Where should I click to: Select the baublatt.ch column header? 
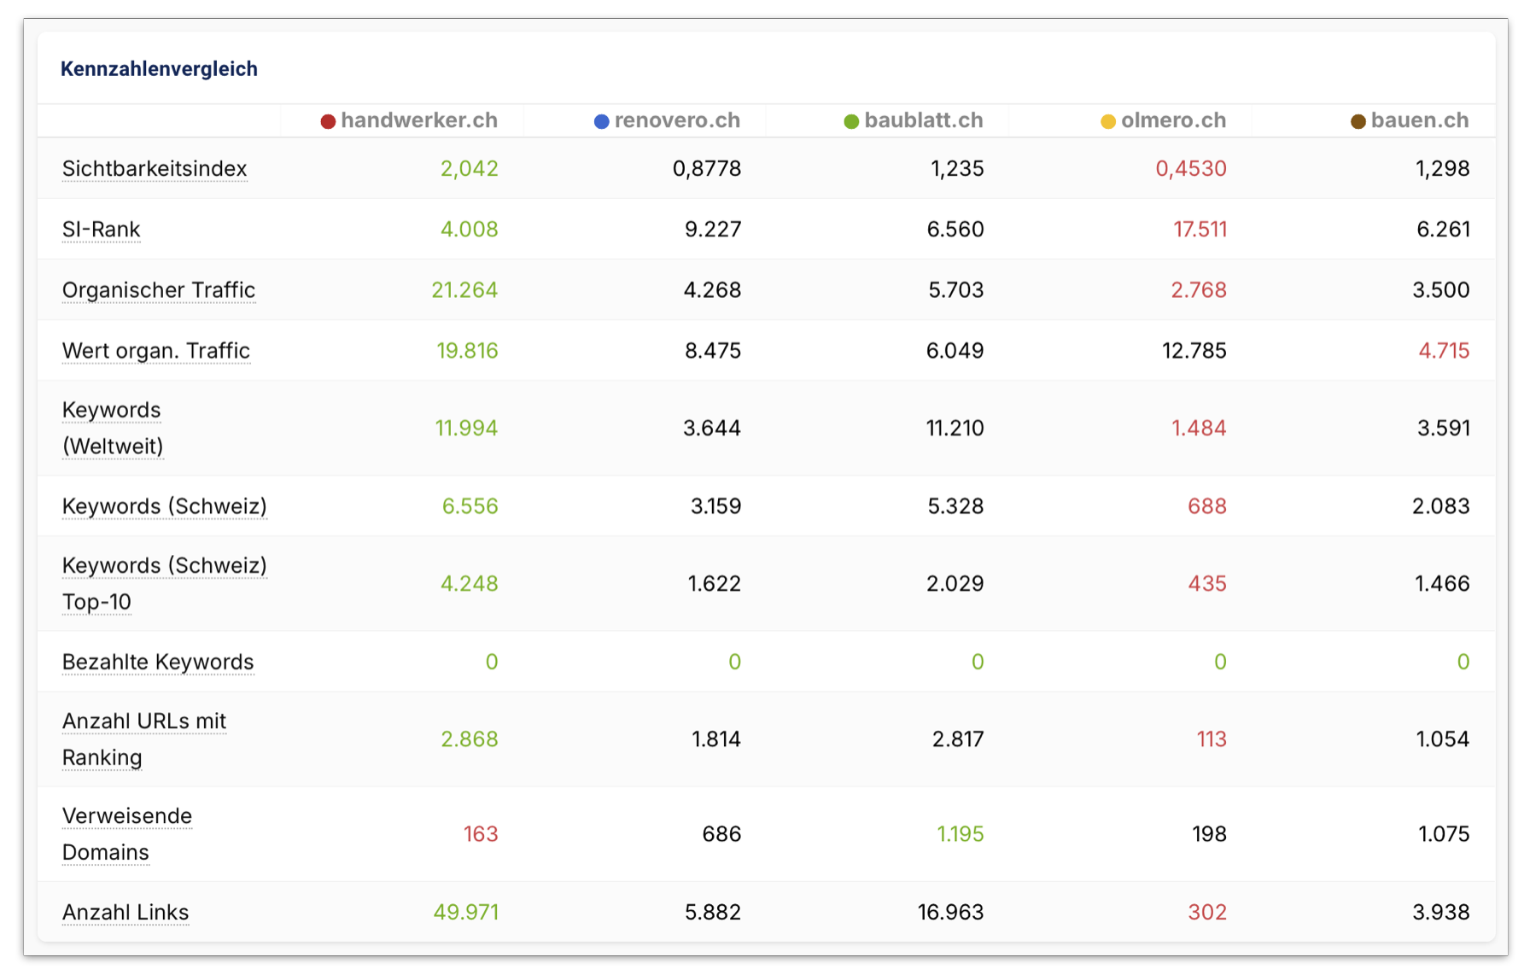point(924,120)
